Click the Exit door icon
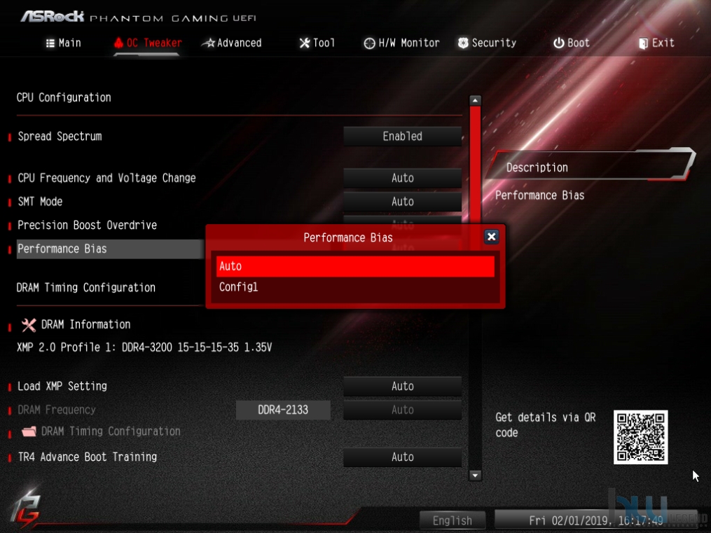The width and height of the screenshot is (711, 533). 643,43
